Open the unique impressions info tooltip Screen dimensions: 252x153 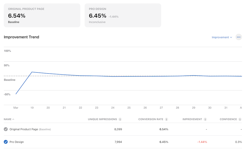coord(120,119)
